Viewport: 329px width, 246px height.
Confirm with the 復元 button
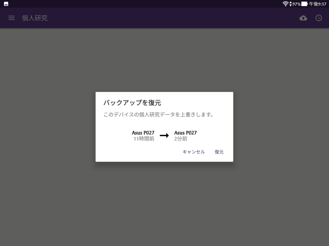pos(219,152)
